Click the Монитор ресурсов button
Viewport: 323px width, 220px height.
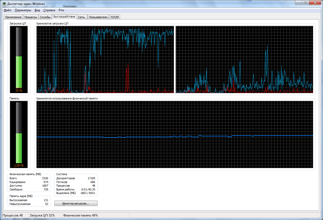pos(76,203)
